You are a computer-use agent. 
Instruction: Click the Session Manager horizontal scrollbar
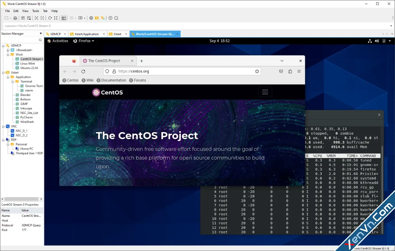(21, 199)
